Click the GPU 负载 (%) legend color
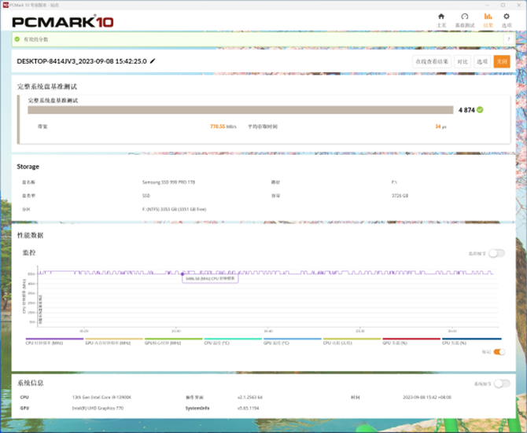This screenshot has width=527, height=433. pyautogui.click(x=411, y=339)
